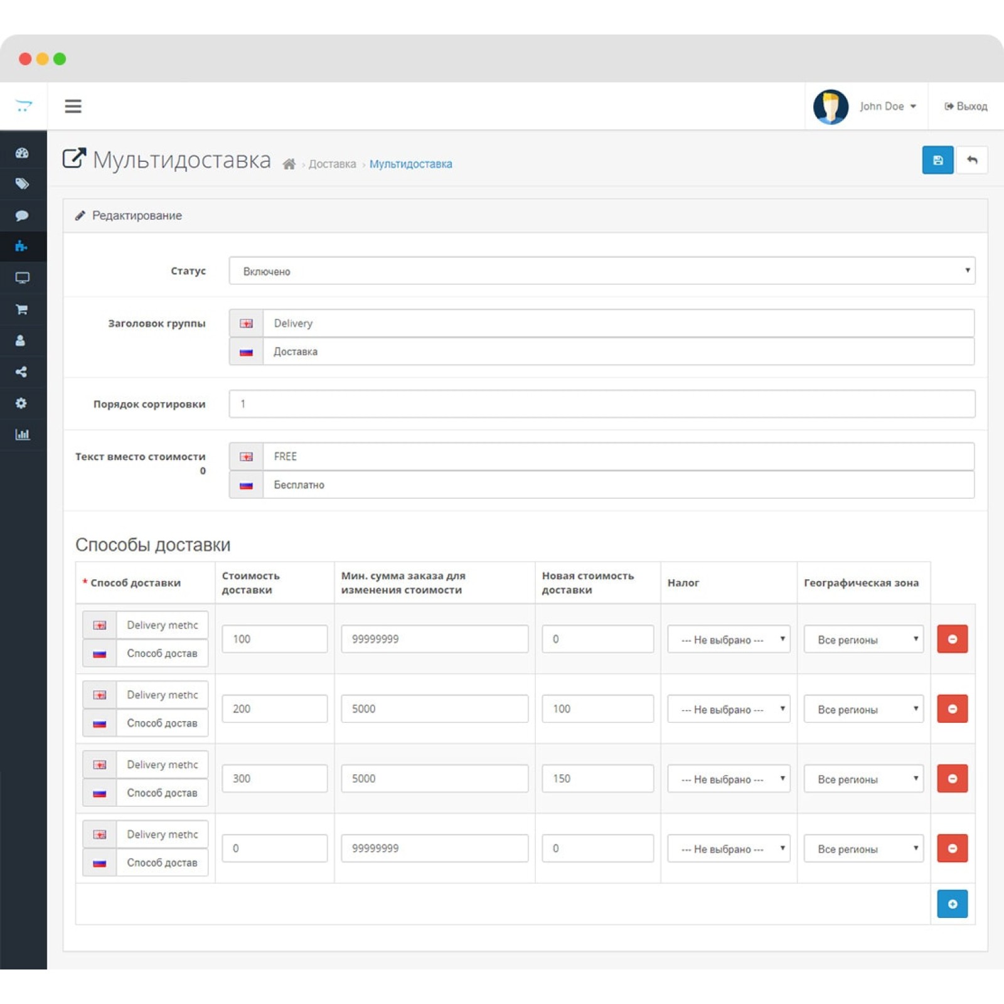This screenshot has height=1004, width=1004.
Task: Click the new delivery cost field with 150
Action: [597, 778]
